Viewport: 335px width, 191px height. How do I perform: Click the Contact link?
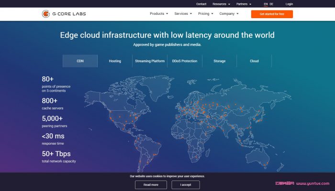point(201,4)
